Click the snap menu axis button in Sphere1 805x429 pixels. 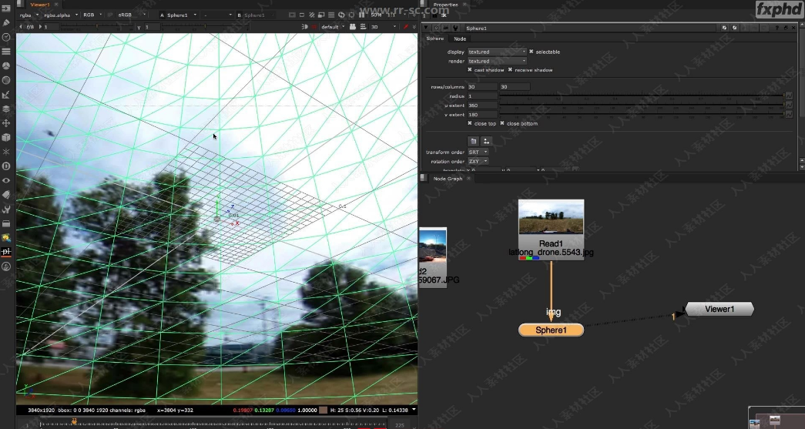pyautogui.click(x=486, y=141)
